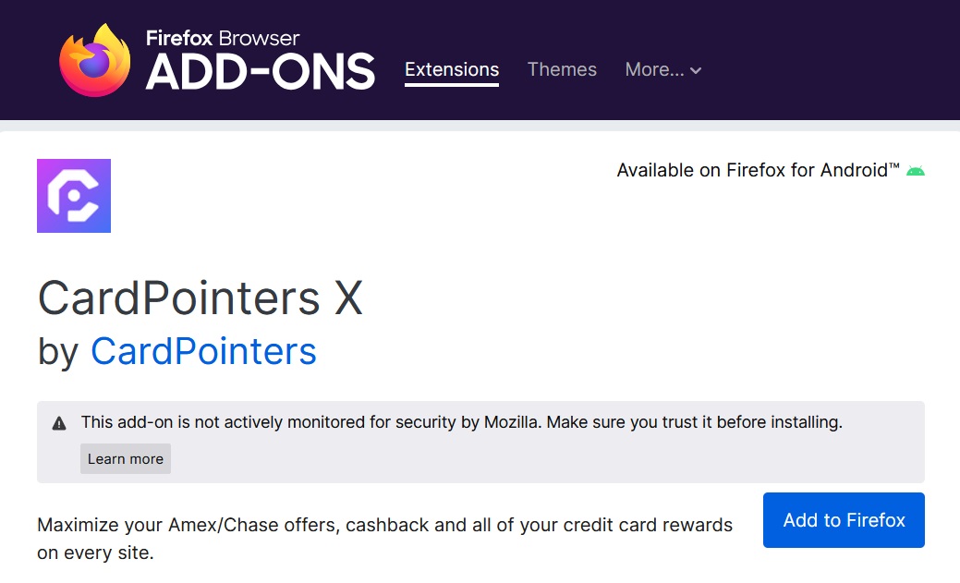Click the CardPointers X heading

[201, 298]
